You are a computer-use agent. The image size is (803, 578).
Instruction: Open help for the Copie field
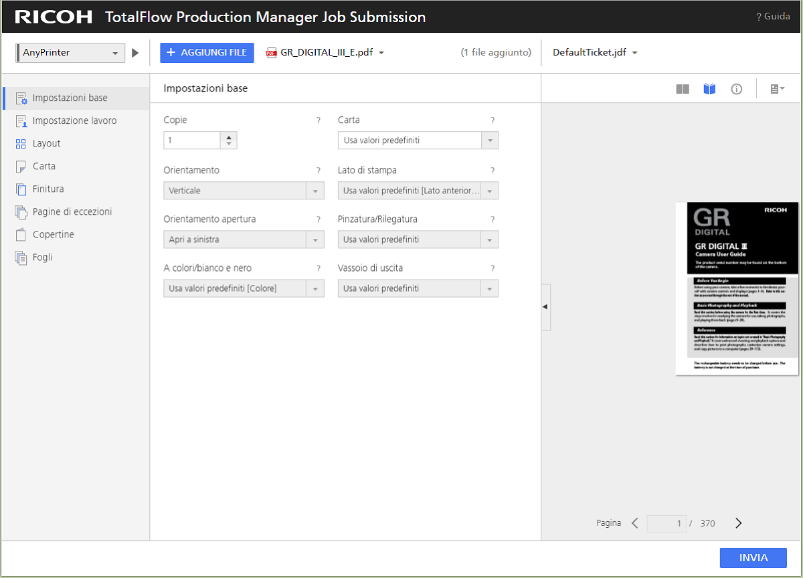coord(319,120)
